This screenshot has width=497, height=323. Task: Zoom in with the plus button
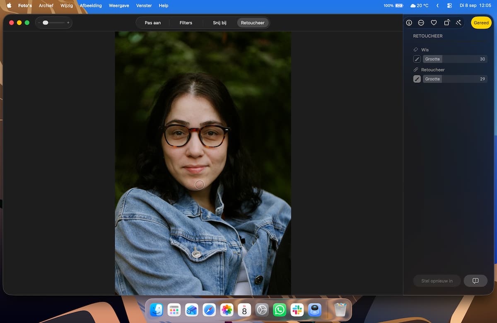pyautogui.click(x=68, y=23)
